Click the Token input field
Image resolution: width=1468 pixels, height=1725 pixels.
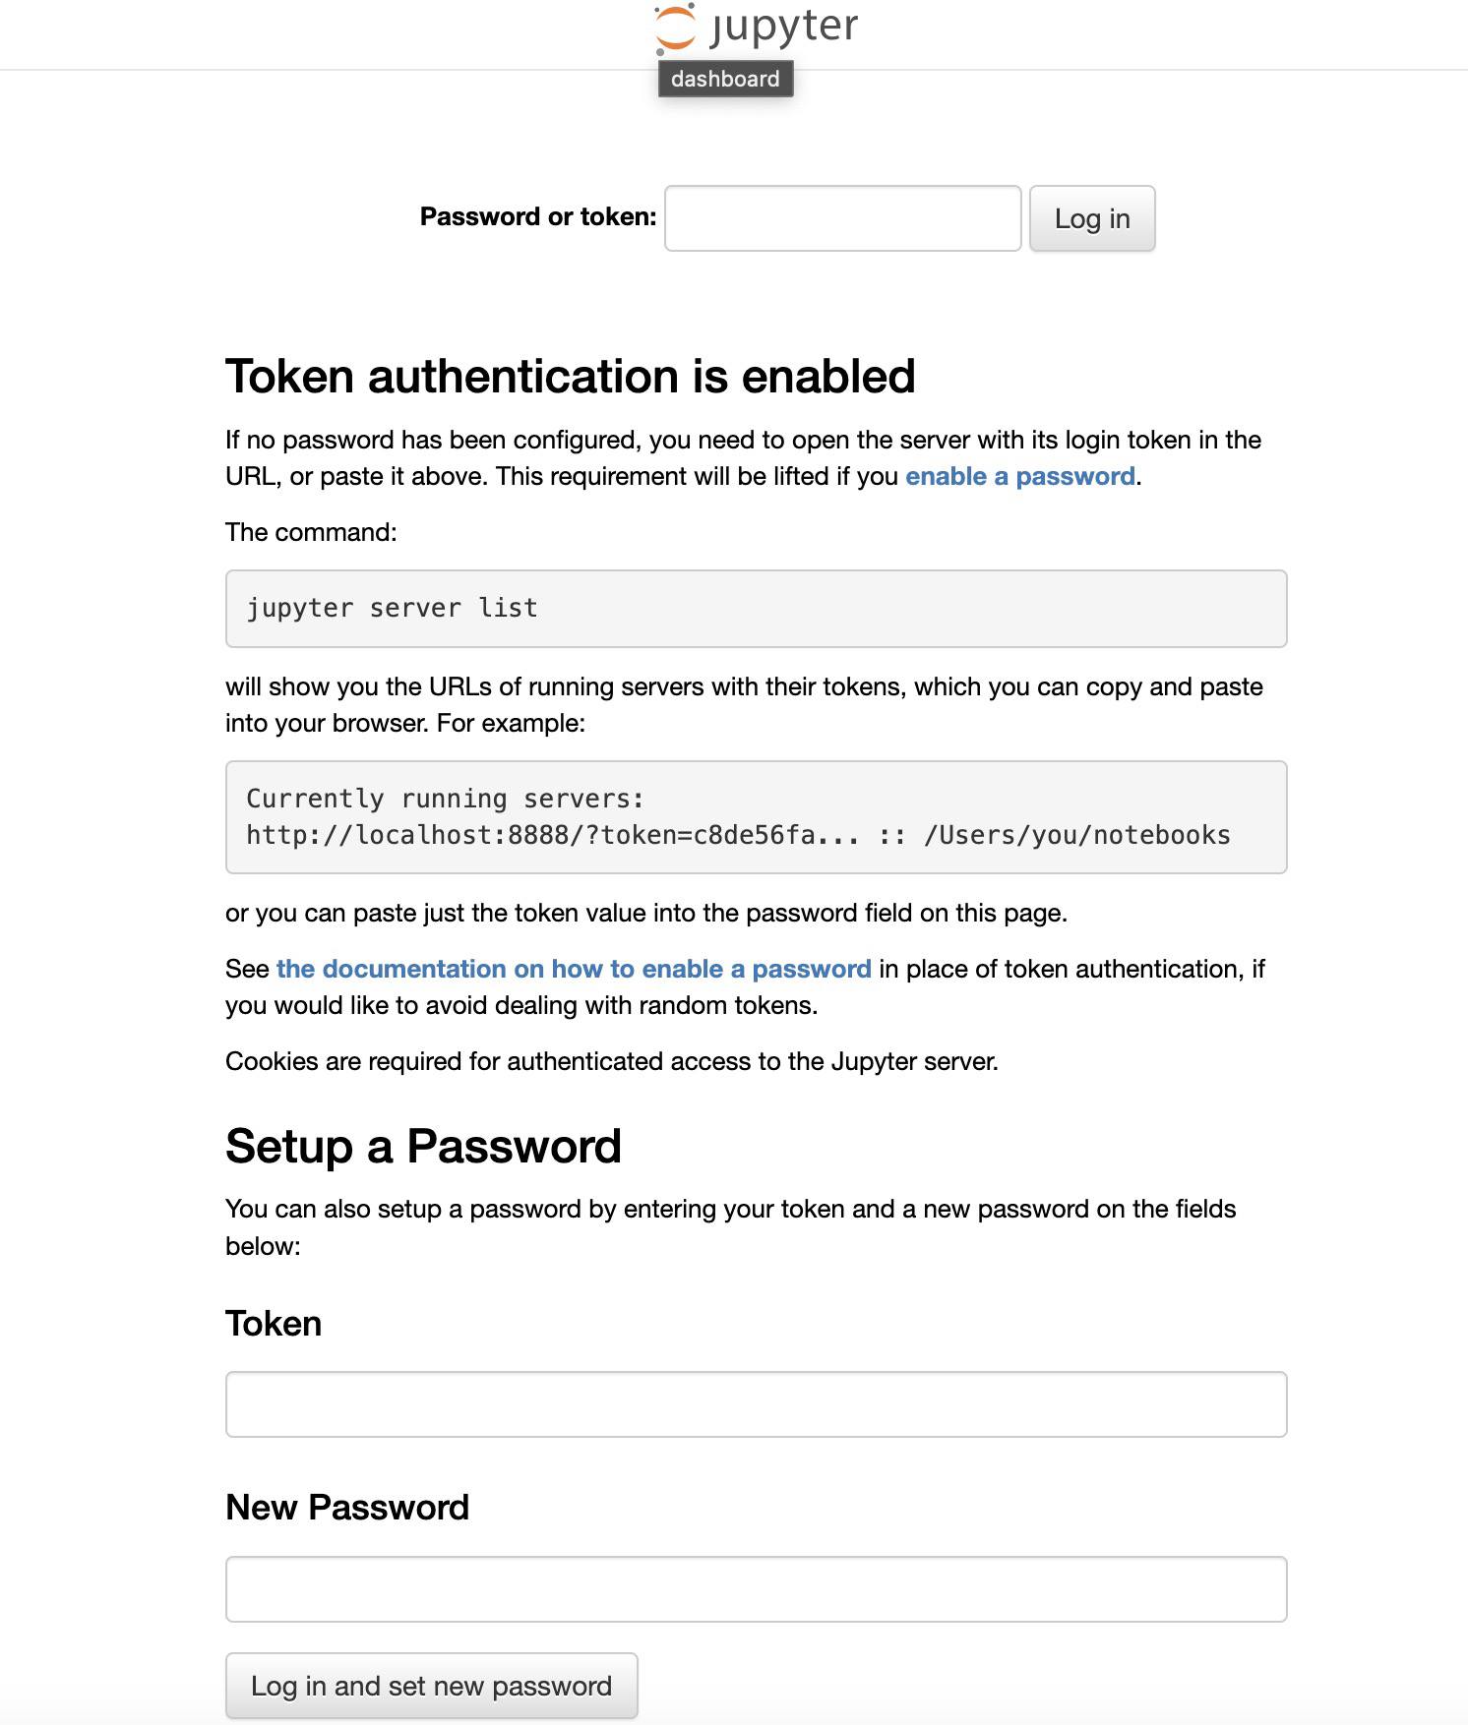(756, 1404)
